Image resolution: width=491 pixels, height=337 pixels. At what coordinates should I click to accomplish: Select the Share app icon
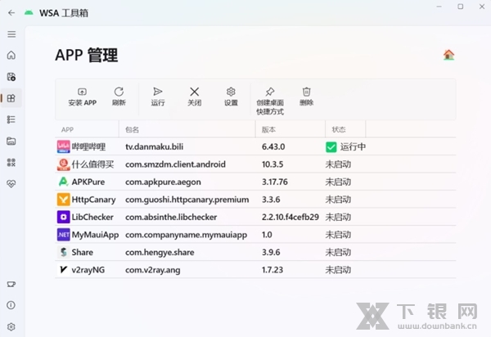coord(64,252)
